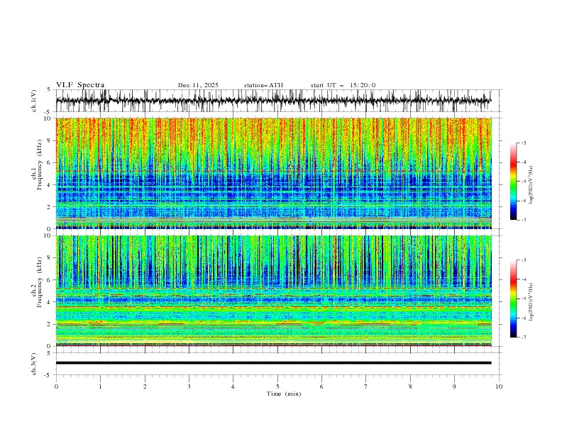Click the "5" top tick of ch.1(V) axis
The height and width of the screenshot is (434, 562).
point(49,89)
